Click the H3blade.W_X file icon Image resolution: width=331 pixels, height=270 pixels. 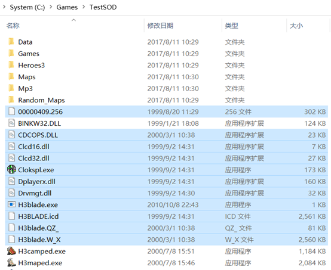(x=11, y=239)
